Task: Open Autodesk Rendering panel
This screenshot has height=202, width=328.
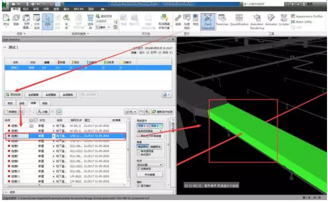Action: [257, 22]
